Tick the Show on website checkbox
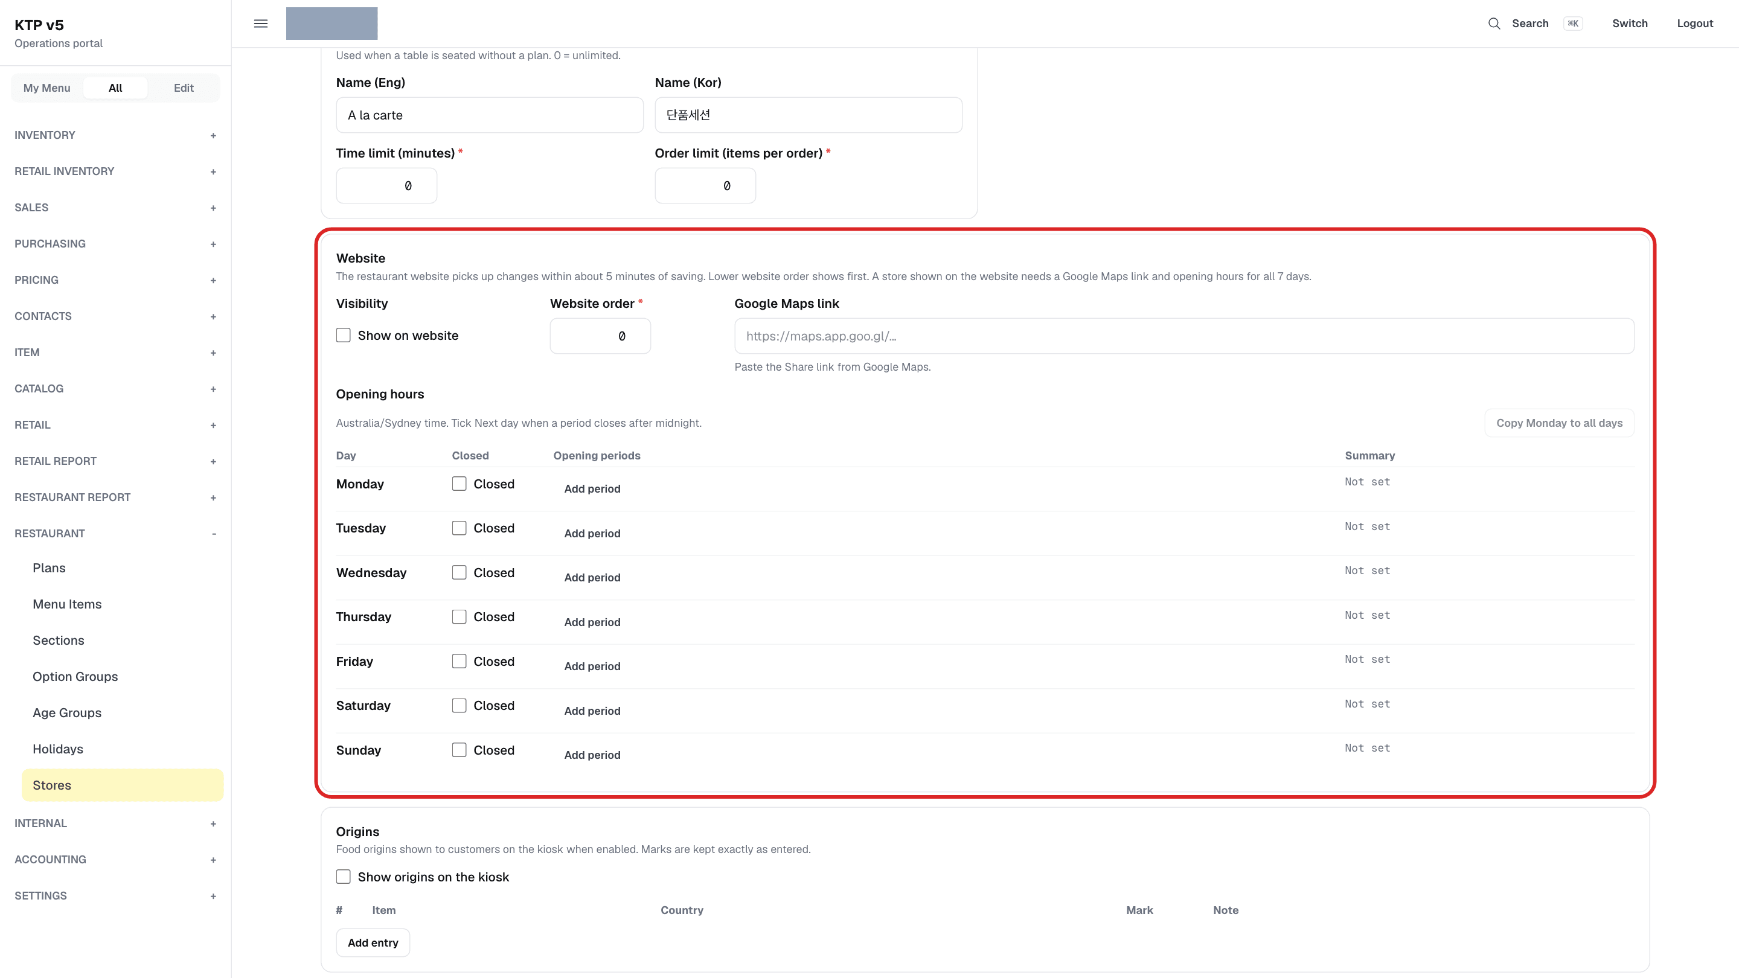 tap(344, 336)
